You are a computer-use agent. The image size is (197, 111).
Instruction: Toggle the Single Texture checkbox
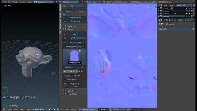[x=65, y=80]
